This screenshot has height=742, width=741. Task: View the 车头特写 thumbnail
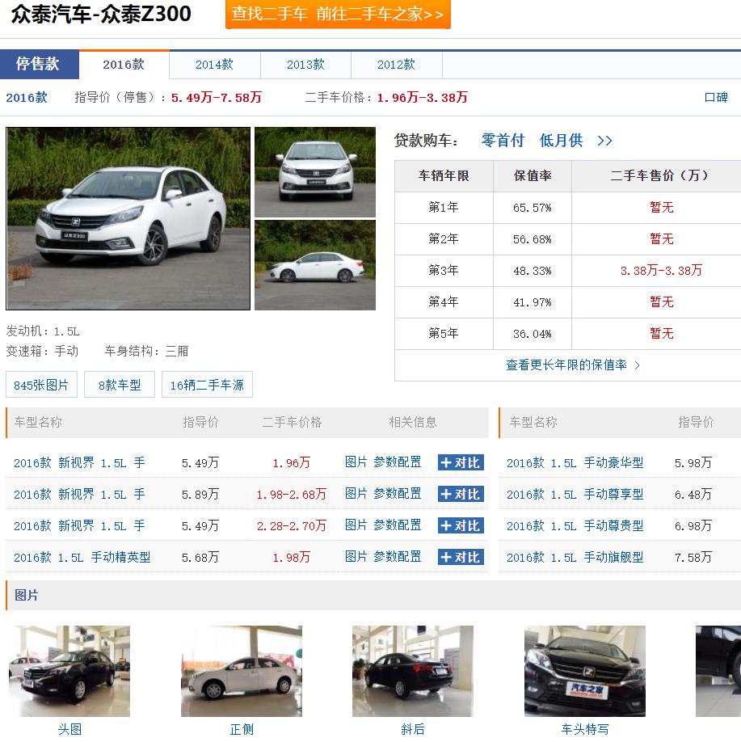pos(584,671)
